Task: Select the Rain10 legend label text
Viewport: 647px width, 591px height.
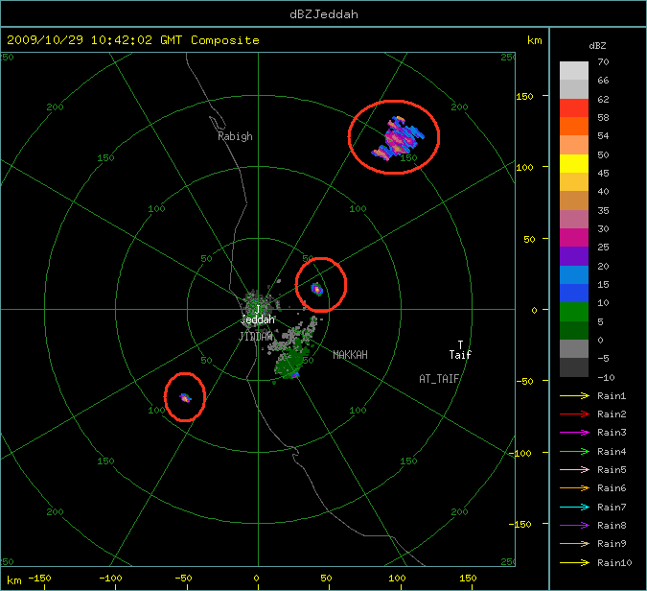Action: (614, 562)
